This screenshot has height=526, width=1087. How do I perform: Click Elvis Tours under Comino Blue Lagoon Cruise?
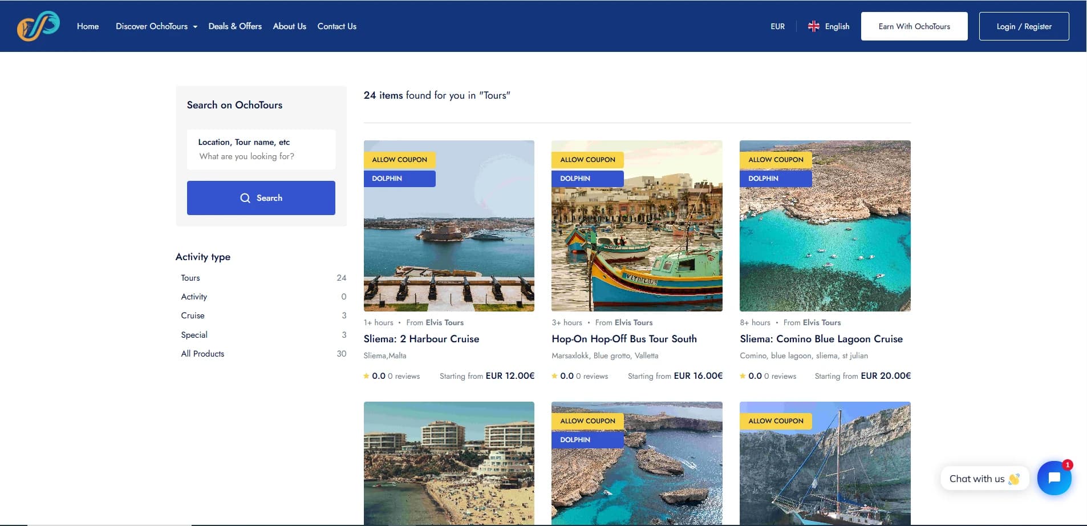coord(821,322)
